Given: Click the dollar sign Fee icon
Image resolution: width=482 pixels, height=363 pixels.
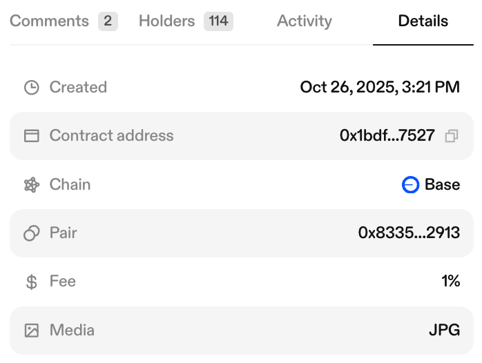Looking at the screenshot, I should click(x=32, y=282).
